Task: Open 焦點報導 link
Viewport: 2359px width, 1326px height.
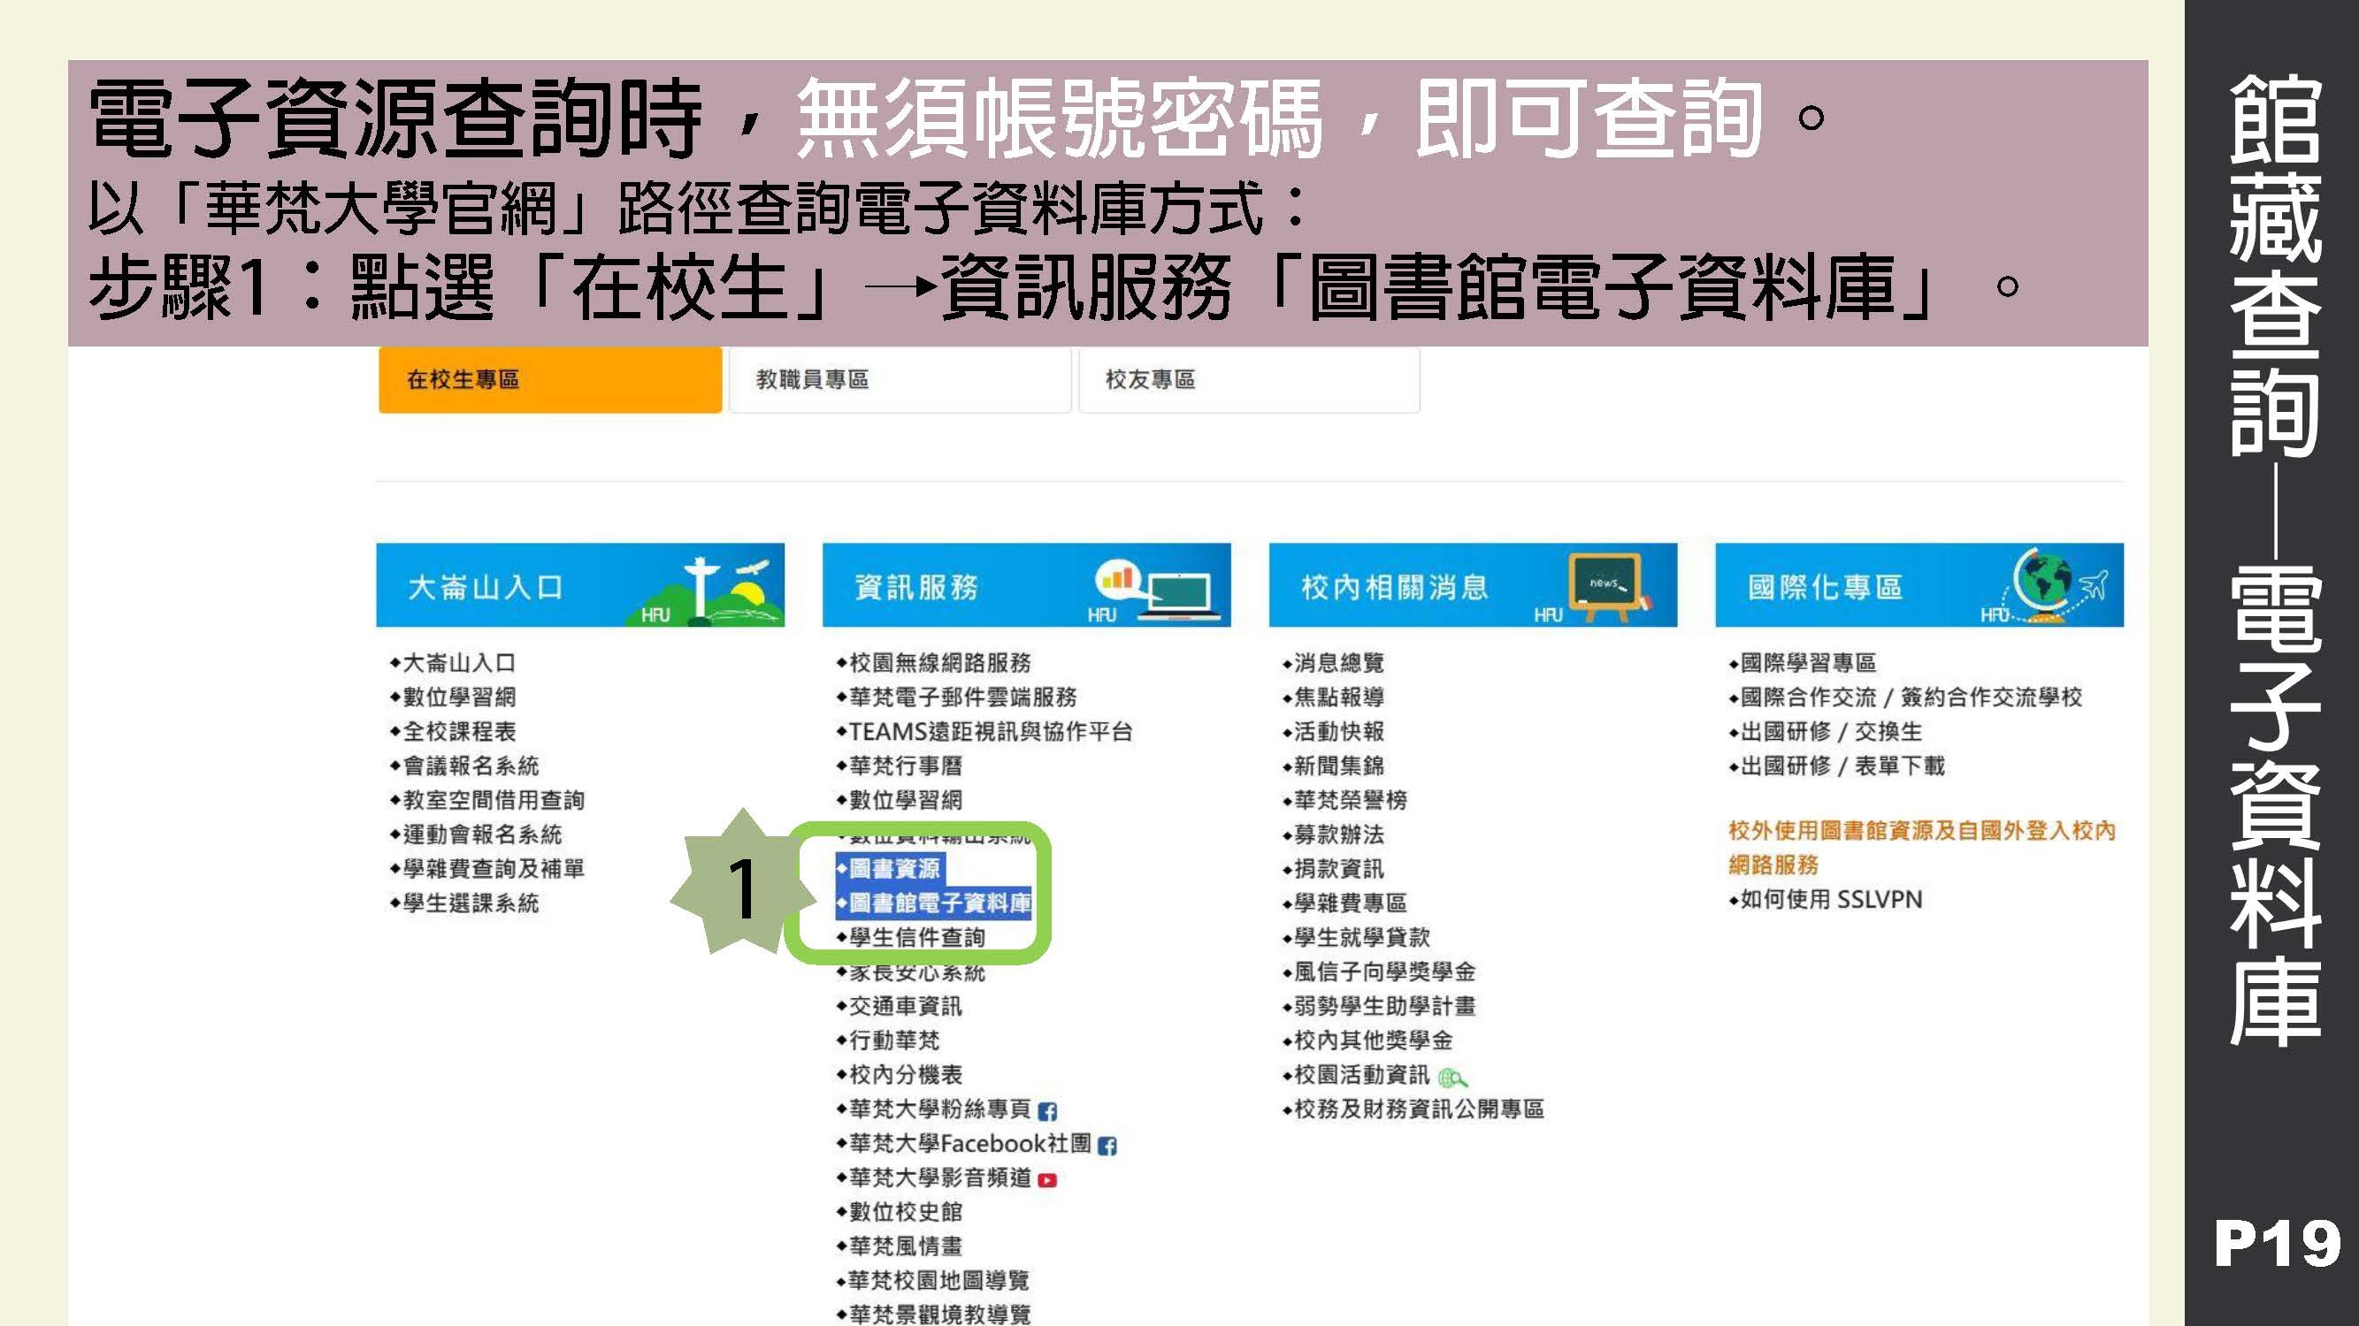Action: coord(1339,697)
